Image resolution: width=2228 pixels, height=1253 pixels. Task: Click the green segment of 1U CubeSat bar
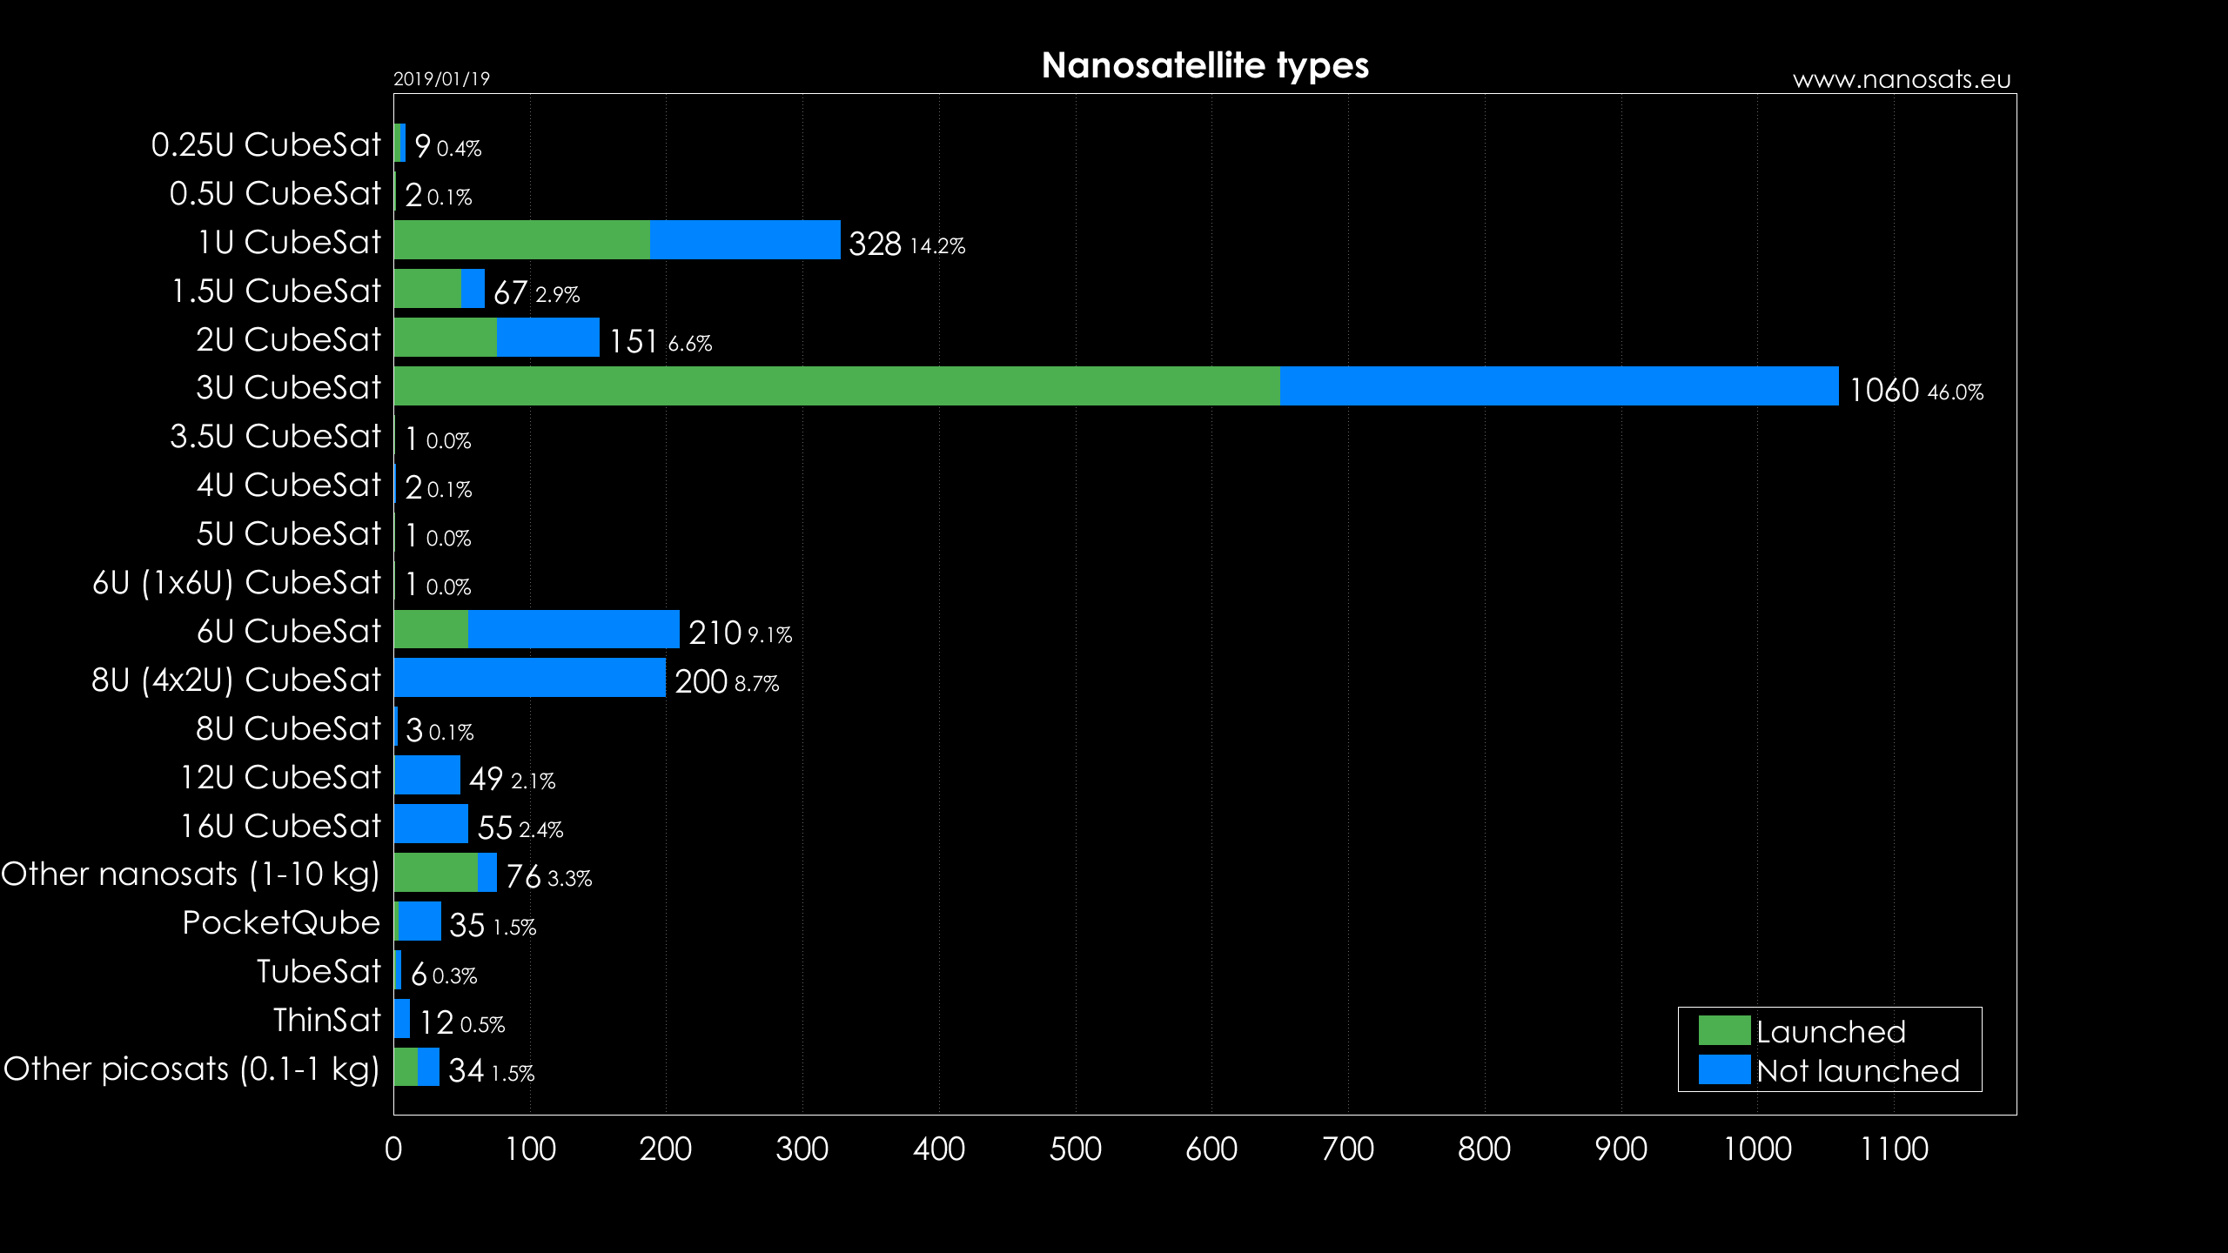pos(522,240)
